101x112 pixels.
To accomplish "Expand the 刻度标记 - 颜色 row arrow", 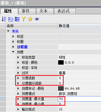I will point(18,88).
